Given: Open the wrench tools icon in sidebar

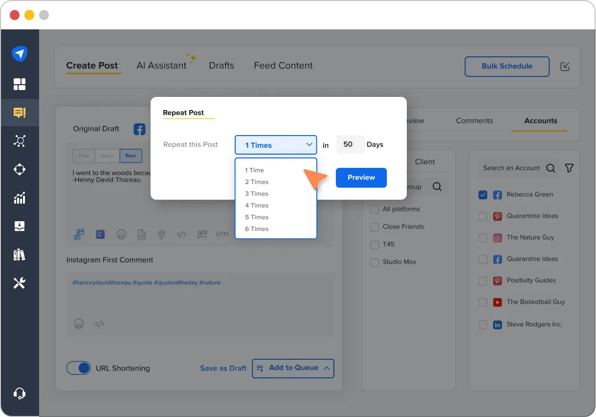Looking at the screenshot, I should (20, 283).
